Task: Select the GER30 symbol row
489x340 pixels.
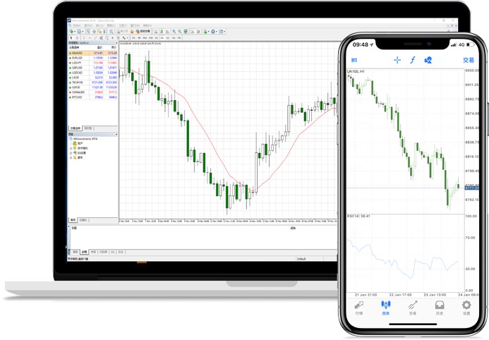Action: (x=93, y=87)
